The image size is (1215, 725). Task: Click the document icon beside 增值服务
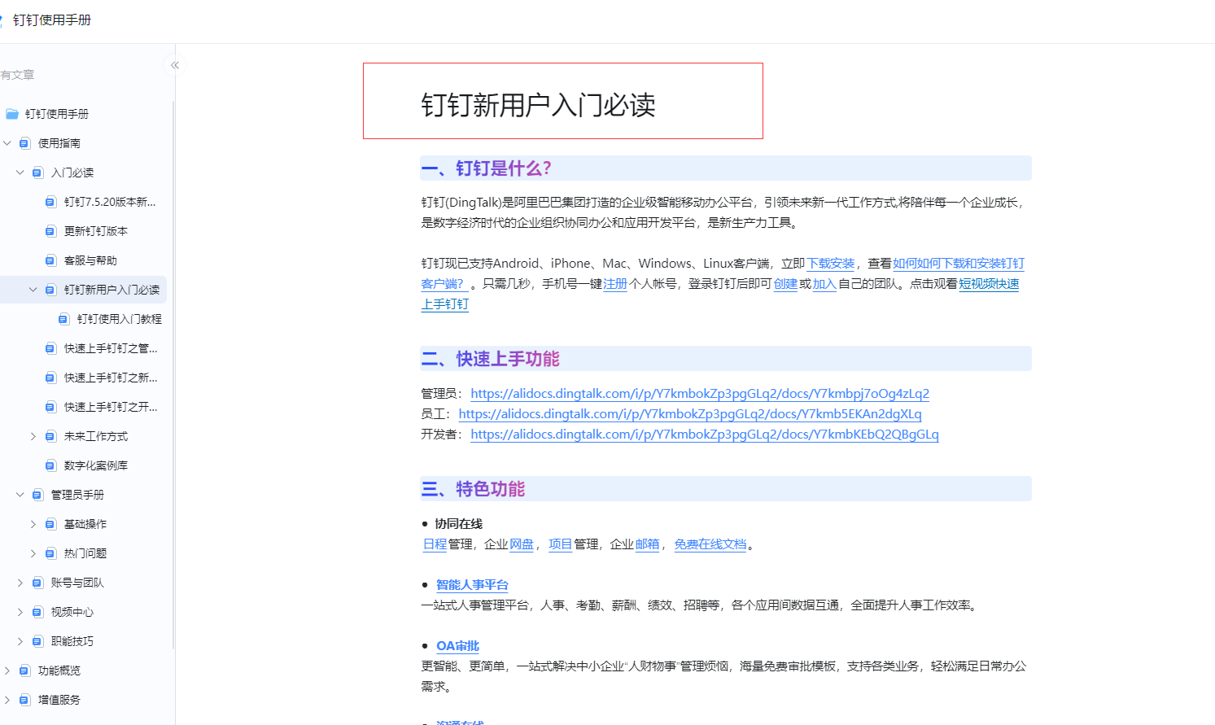point(24,700)
